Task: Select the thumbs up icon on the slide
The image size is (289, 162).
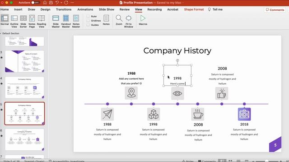Action: tap(222, 93)
